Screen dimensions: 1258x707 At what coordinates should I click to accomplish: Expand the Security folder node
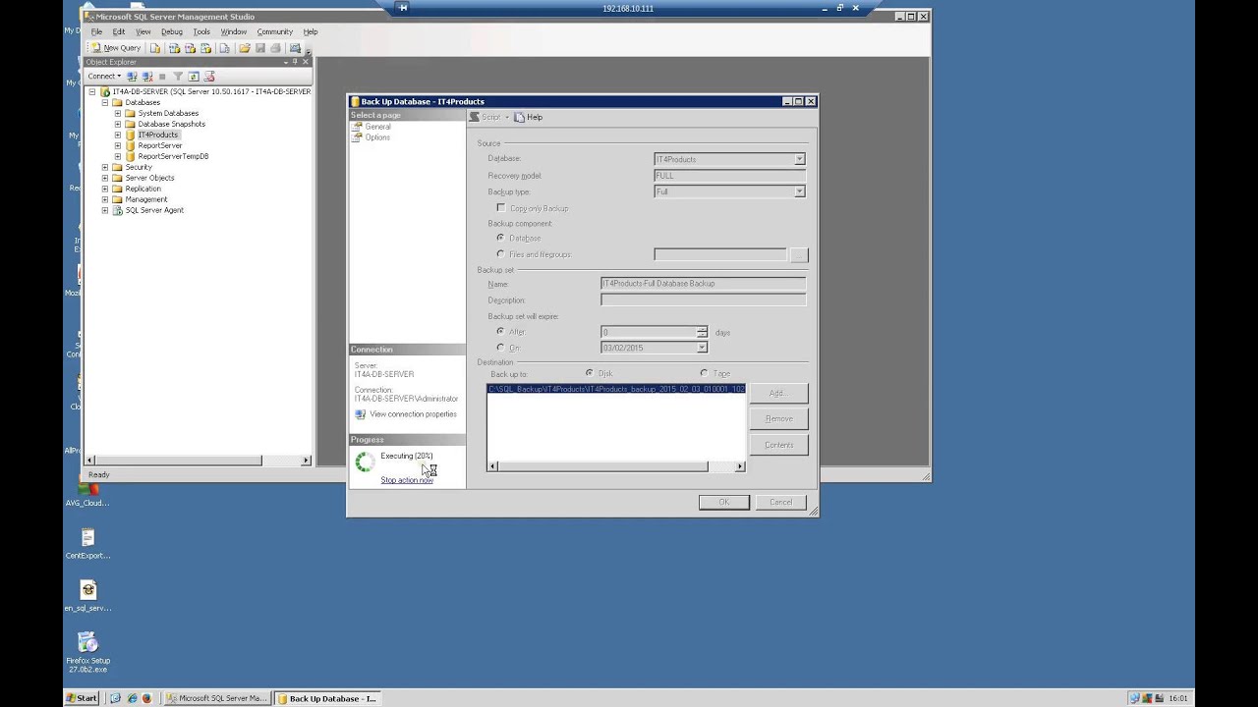click(x=105, y=167)
